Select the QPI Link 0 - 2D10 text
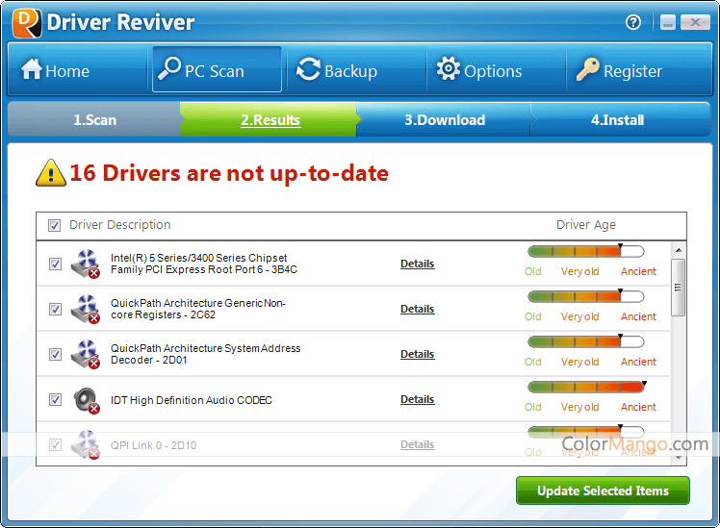 153,445
